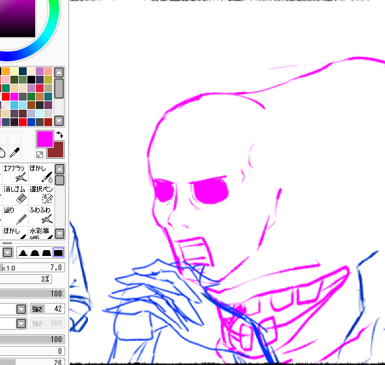Select the ふわふわ soft airbrush tool
This screenshot has width=385, height=365.
coord(41,215)
